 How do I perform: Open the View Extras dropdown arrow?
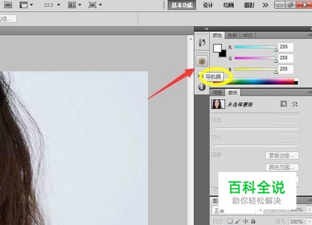[x=31, y=4]
